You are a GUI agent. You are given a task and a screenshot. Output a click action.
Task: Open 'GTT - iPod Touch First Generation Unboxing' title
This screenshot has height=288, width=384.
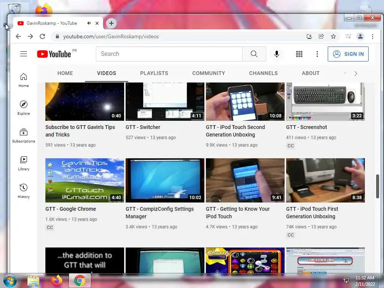pos(312,213)
